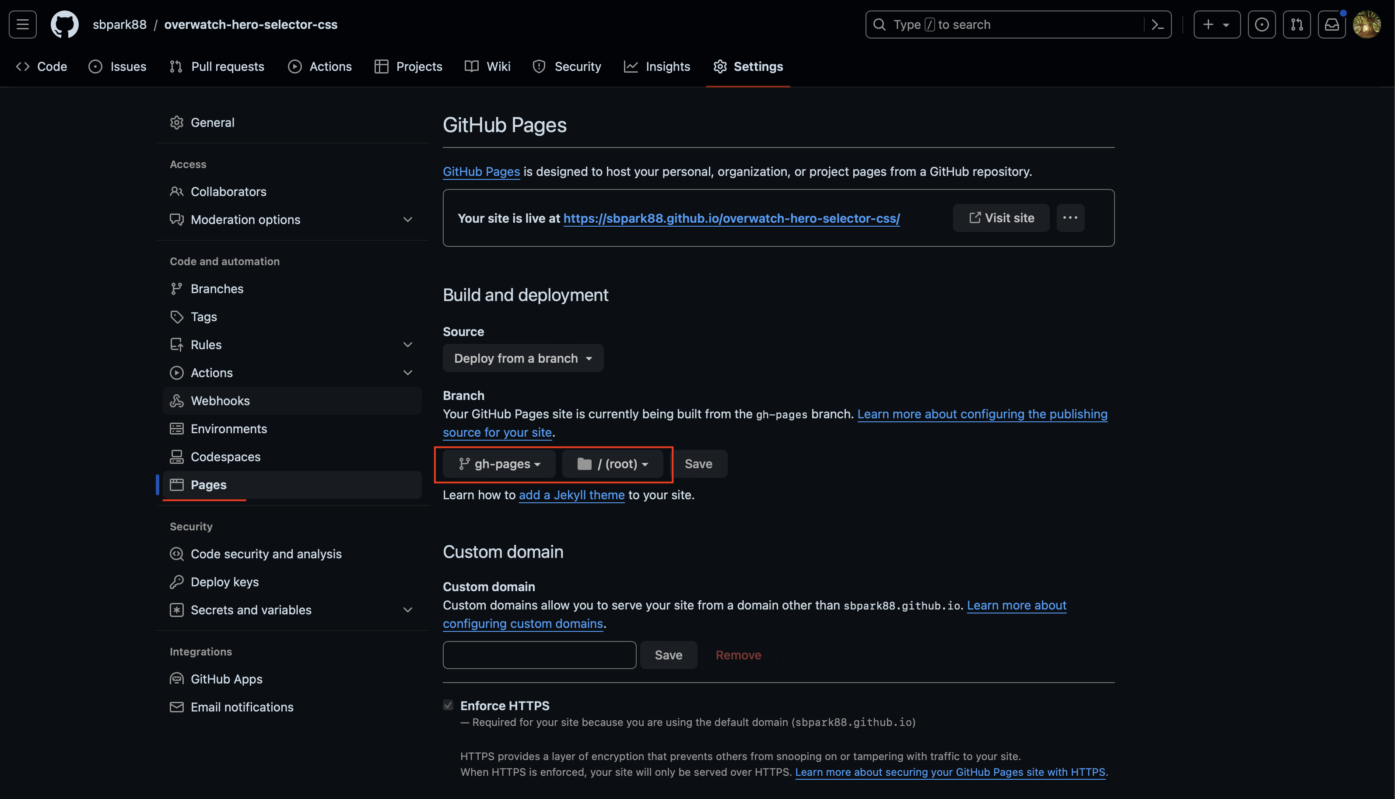Click the Pages browser icon in sidebar
This screenshot has height=799, width=1395.
[177, 484]
